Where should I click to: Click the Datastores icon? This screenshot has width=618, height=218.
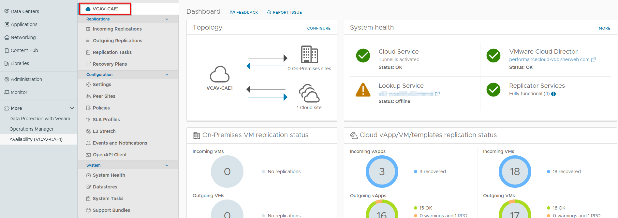88,187
